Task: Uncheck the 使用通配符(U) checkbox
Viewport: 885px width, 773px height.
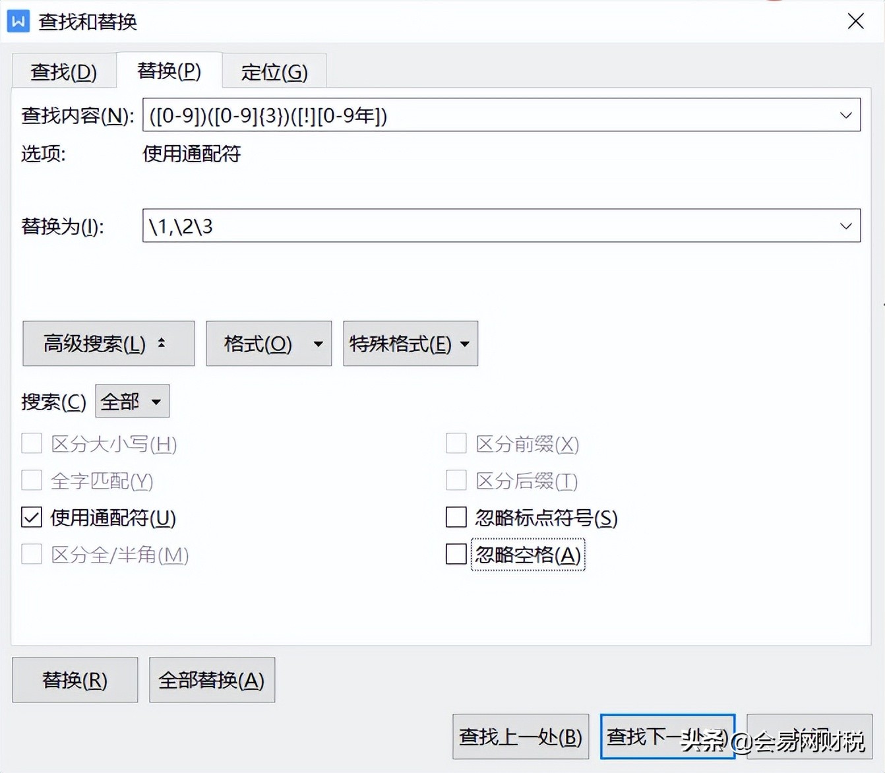Action: [32, 517]
